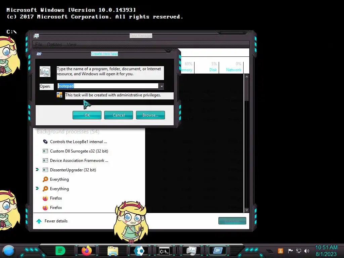Open File Explorer from the taskbar
Screen dimensions: 344x258
coord(113,251)
